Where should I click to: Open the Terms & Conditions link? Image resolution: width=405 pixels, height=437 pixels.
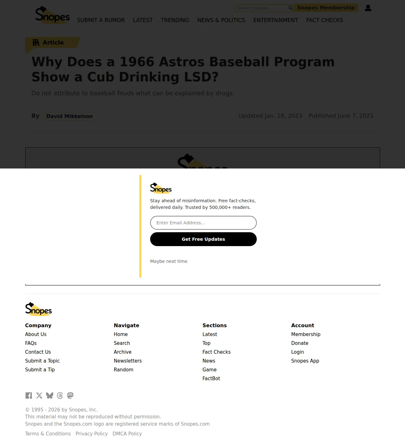pyautogui.click(x=48, y=434)
